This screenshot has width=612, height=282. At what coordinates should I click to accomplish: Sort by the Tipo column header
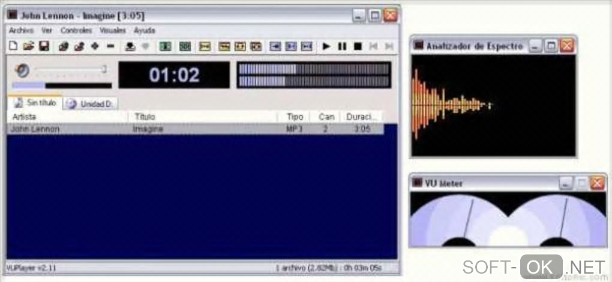click(x=294, y=117)
